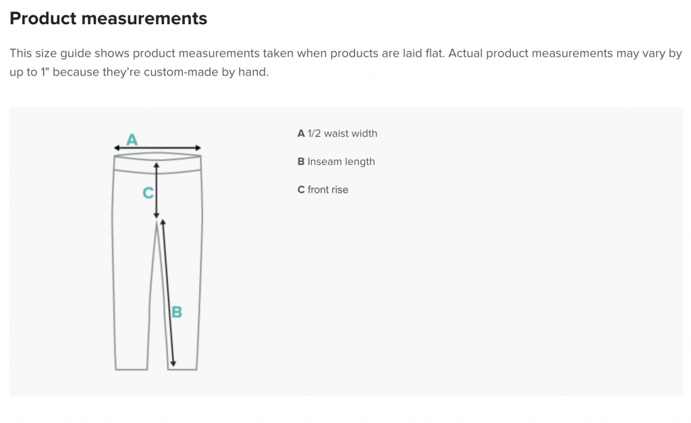Click the right pant leg hem
This screenshot has width=691, height=423.
click(182, 369)
